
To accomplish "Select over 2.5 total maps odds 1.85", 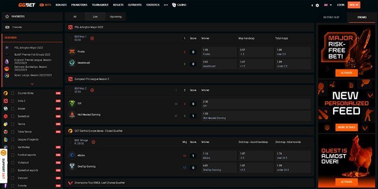I will (x=293, y=52).
